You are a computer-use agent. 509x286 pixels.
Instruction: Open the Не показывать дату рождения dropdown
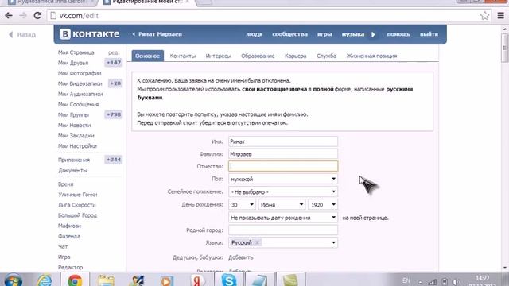click(x=283, y=218)
